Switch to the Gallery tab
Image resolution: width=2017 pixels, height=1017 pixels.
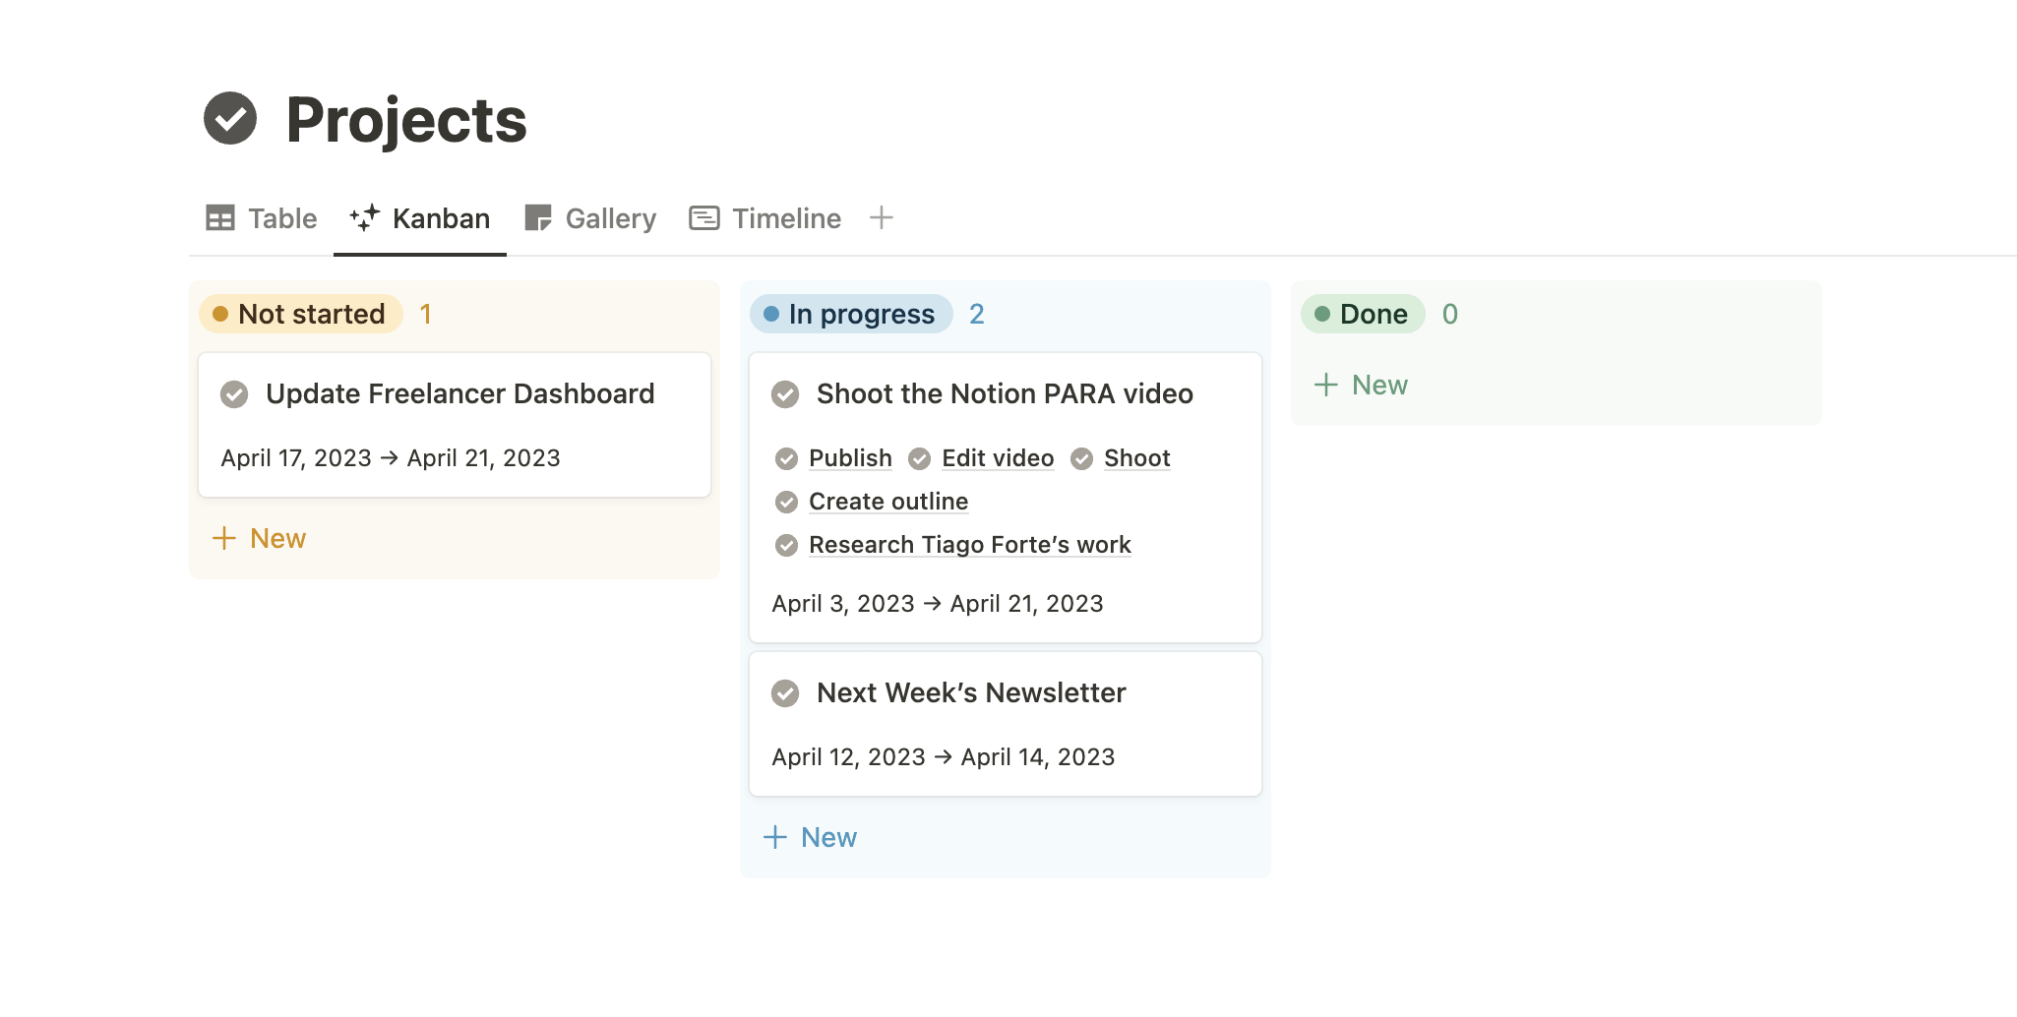pos(610,218)
